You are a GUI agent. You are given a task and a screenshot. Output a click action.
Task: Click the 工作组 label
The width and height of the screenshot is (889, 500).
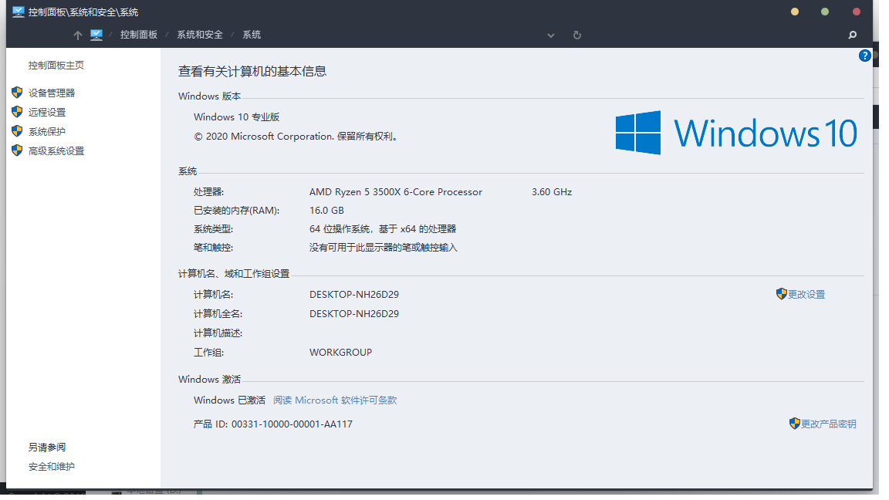tap(208, 352)
